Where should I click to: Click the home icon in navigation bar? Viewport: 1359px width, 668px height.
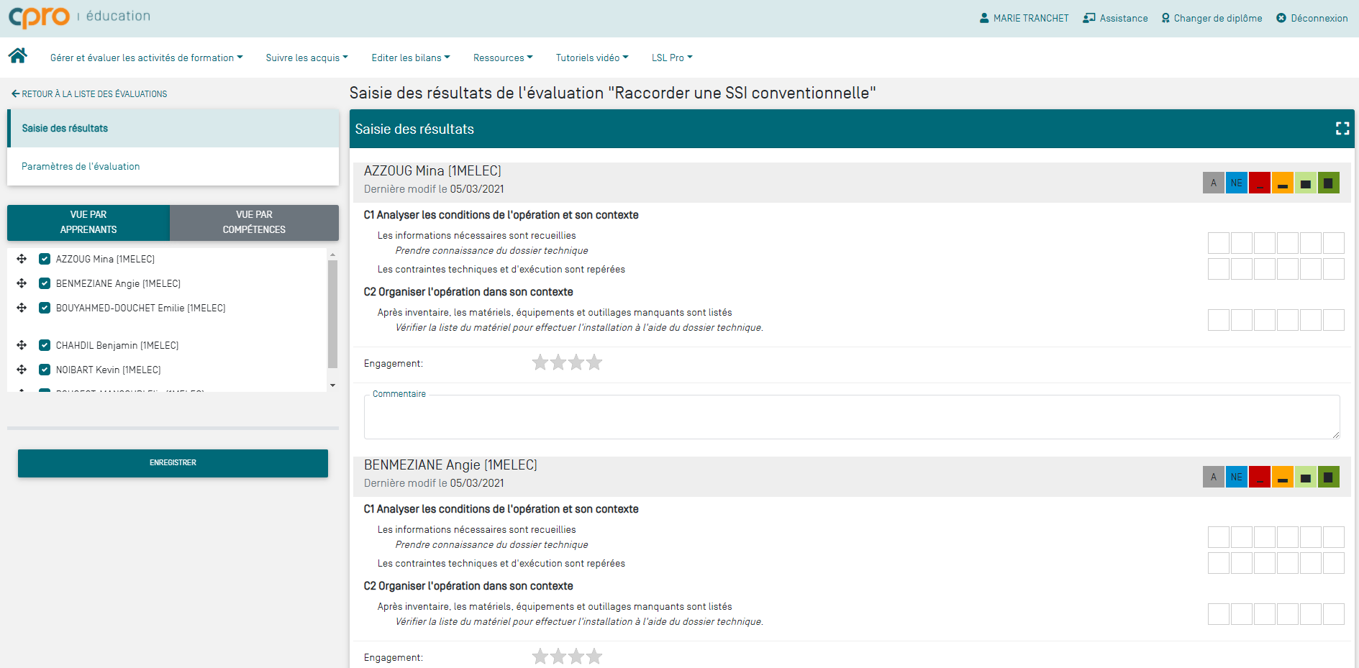(18, 56)
